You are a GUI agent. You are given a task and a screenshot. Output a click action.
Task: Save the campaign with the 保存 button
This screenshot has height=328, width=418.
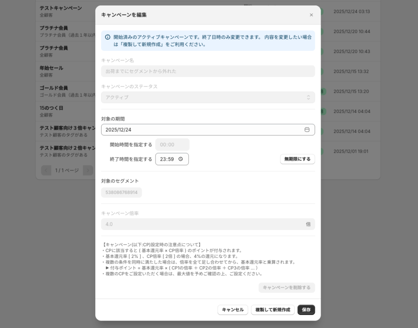pyautogui.click(x=306, y=310)
